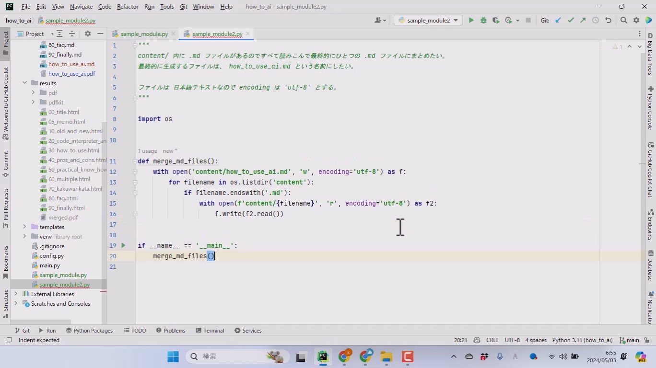656x368 pixels.
Task: Open the Refactor menu
Action: click(x=128, y=7)
